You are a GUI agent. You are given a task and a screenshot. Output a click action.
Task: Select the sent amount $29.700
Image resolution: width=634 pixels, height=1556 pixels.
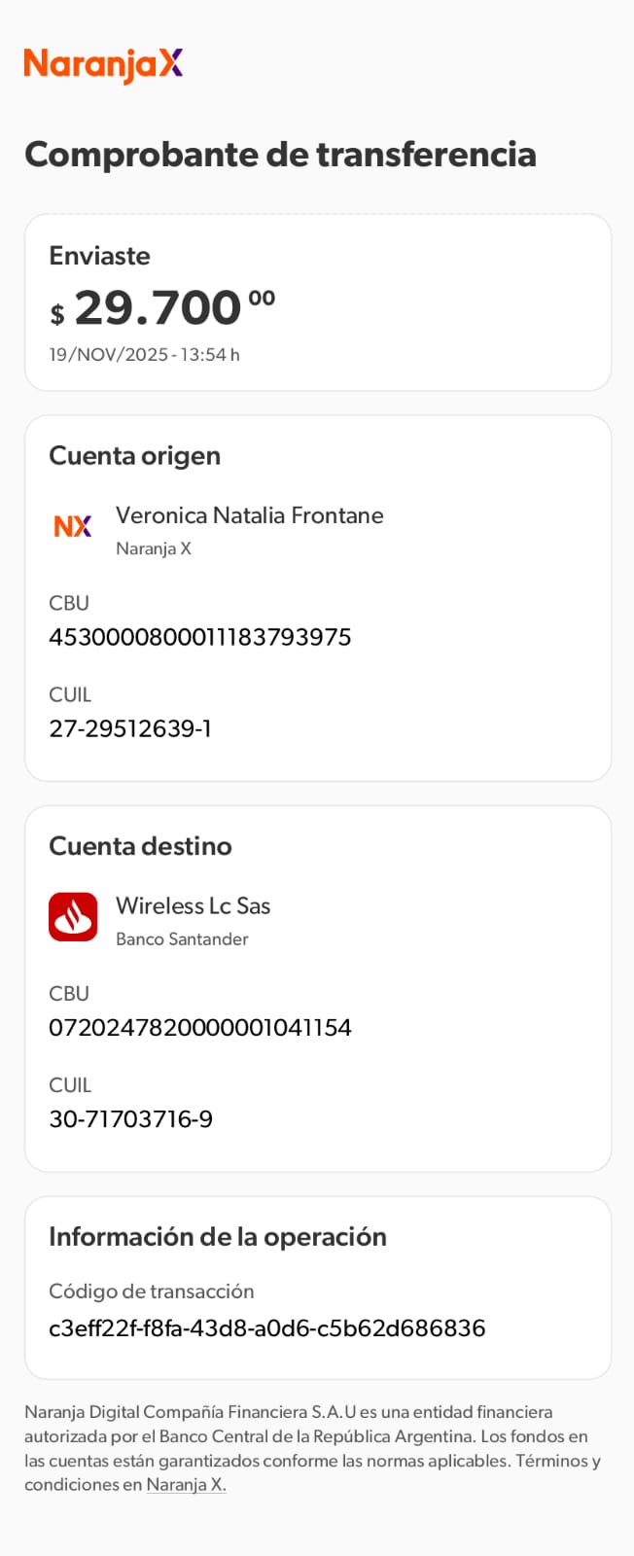[162, 308]
